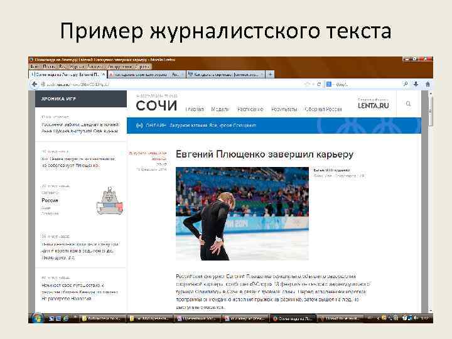This screenshot has height=339, width=452.
Task: Click the volume icon in the system tray
Action: click(416, 318)
